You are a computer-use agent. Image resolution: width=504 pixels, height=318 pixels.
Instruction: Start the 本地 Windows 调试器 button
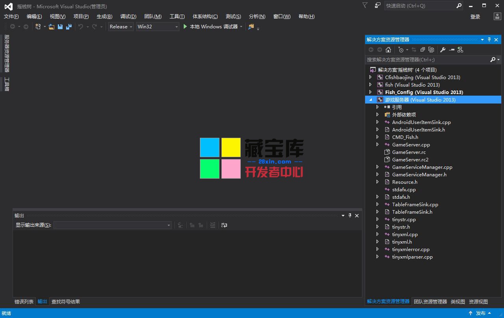210,27
